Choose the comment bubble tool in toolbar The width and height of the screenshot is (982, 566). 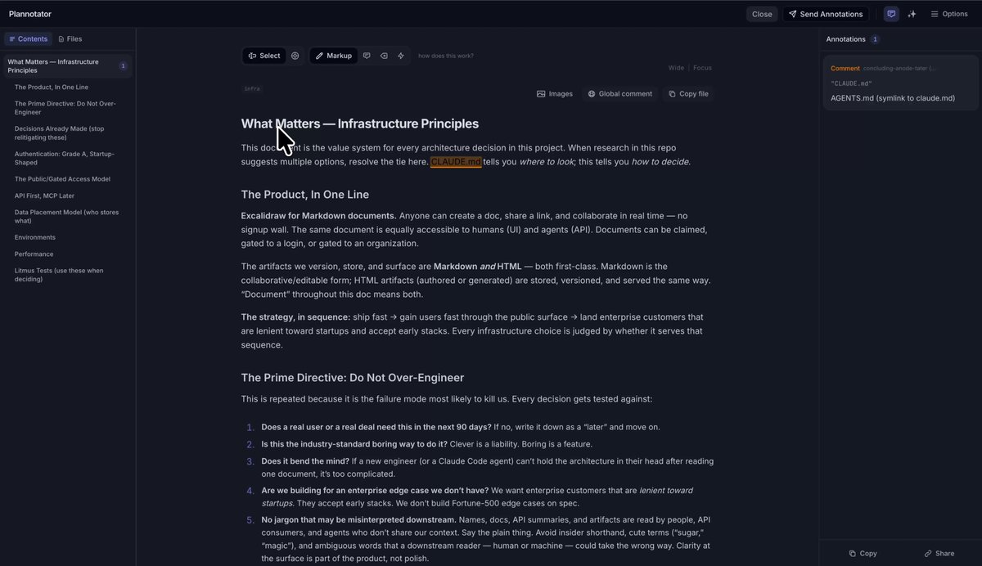coord(367,56)
